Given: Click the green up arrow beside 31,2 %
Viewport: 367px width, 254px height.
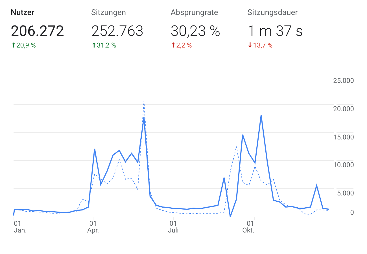Looking at the screenshot, I should (94, 45).
